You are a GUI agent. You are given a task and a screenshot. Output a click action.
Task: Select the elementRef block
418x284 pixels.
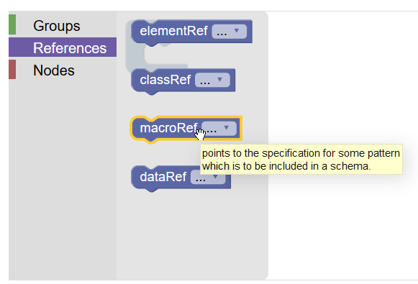coord(191,32)
